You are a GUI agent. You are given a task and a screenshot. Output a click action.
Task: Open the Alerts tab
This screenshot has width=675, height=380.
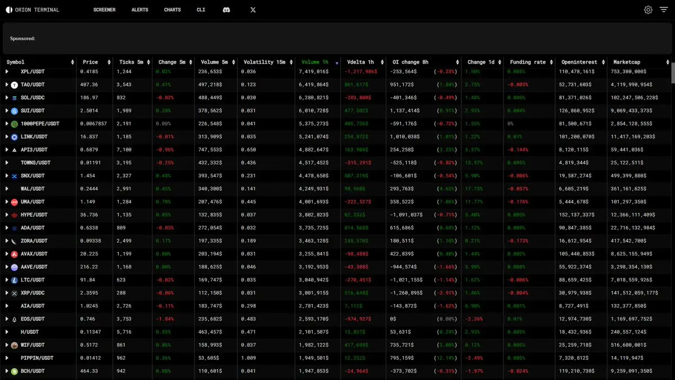pos(139,10)
